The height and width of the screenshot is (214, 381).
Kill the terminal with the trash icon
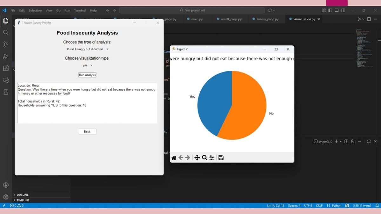click(353, 141)
